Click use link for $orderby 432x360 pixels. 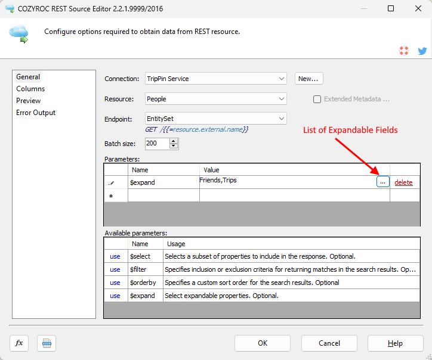[115, 283]
